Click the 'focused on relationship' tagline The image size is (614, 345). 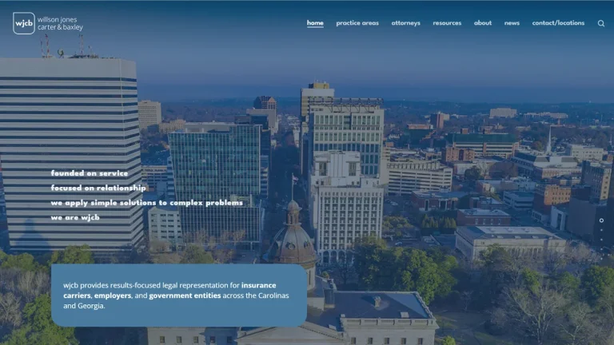click(98, 188)
